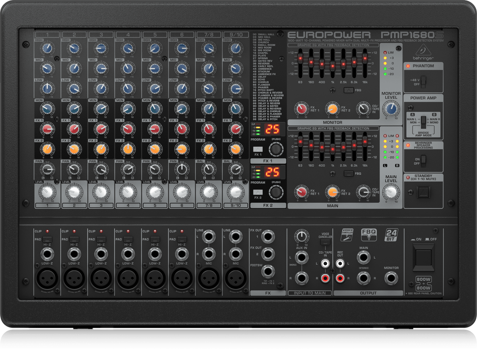Click the 800W + 800W power label

tap(424, 283)
